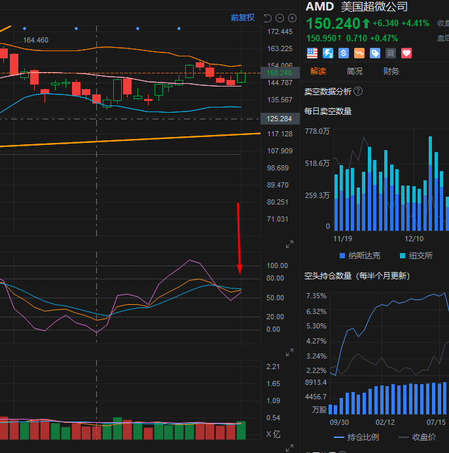Viewport: 449px width, 453px height.
Task: Toggle the 纳斯达克 legend series
Action: [x=360, y=256]
